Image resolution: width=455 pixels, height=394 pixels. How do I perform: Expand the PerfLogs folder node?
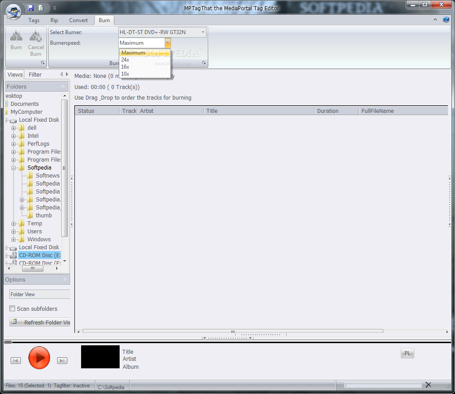[x=13, y=144]
